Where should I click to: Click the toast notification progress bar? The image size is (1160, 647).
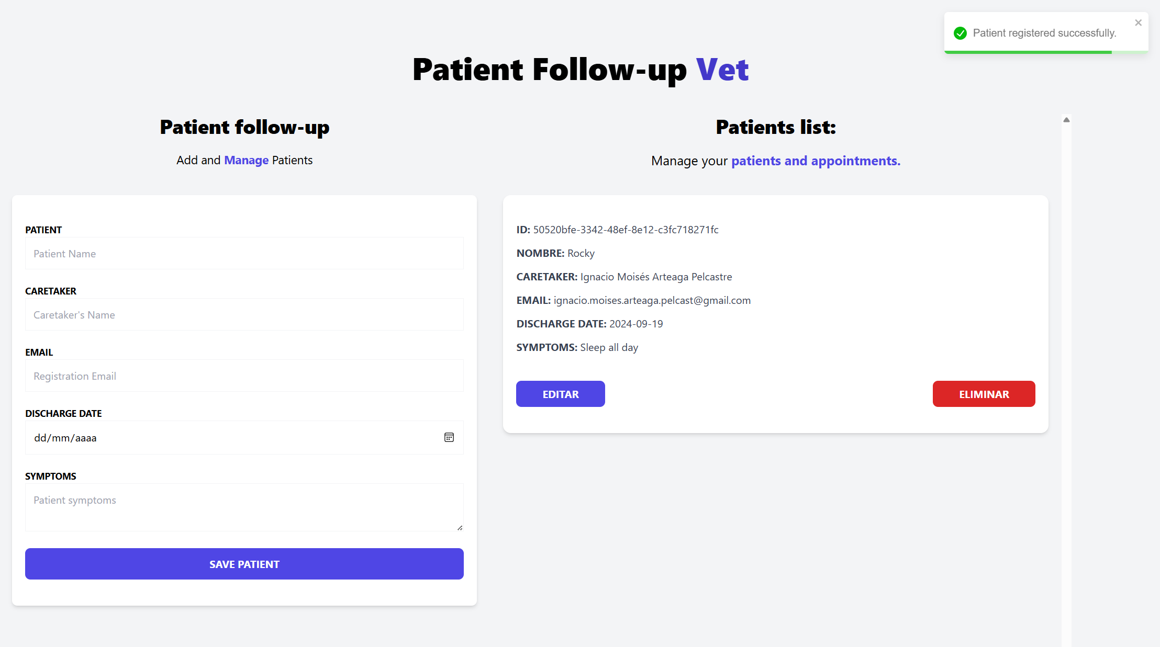click(x=1046, y=52)
